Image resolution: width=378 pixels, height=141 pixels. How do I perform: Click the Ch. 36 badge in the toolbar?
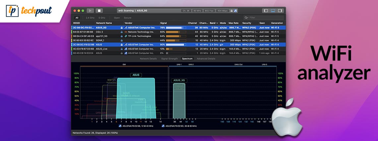(186, 11)
